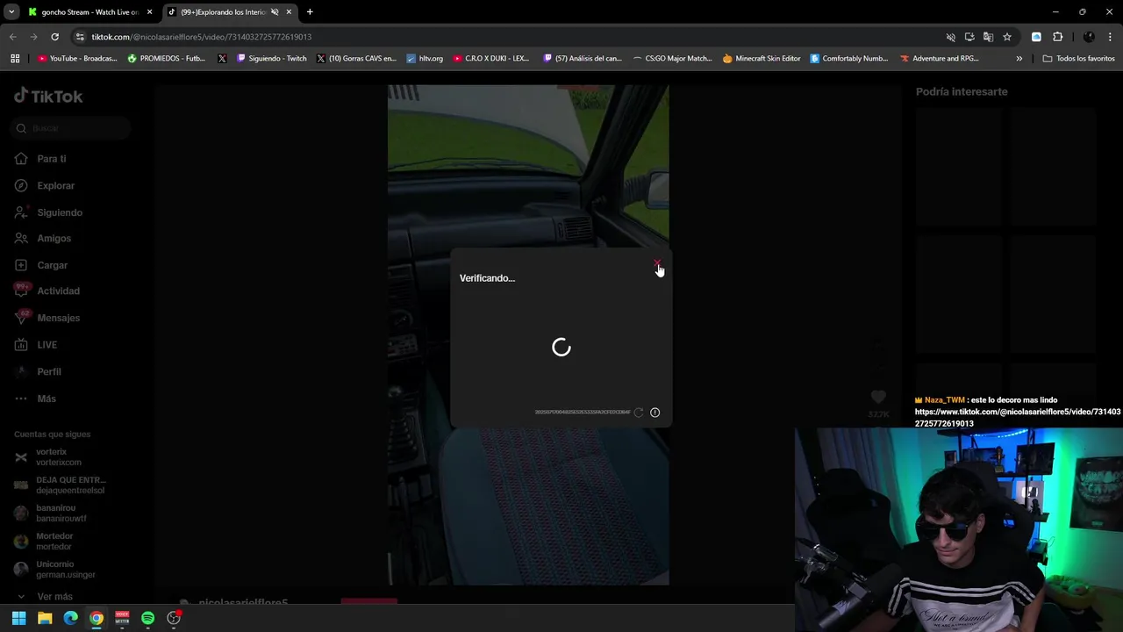
Task: Open Mensajes in the sidebar
Action: [x=58, y=318]
